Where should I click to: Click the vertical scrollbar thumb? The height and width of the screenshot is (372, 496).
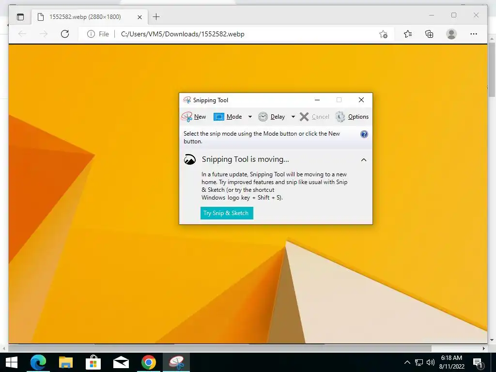pos(492,69)
